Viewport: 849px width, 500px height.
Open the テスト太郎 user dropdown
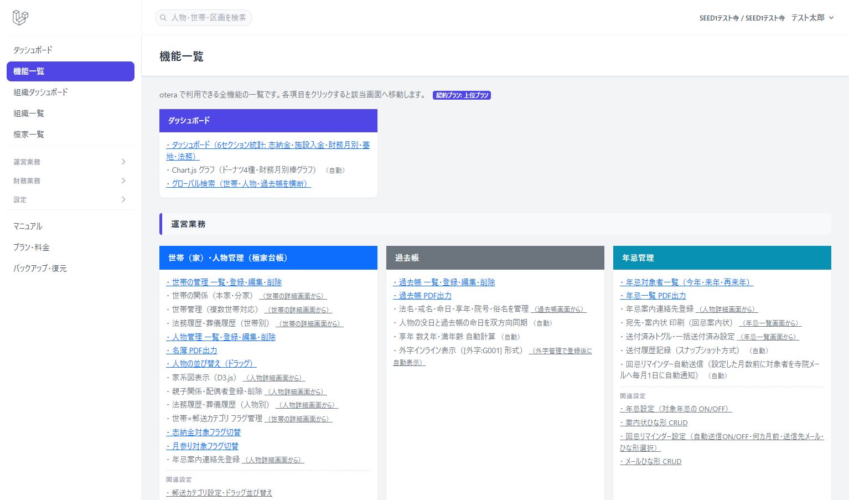point(812,18)
